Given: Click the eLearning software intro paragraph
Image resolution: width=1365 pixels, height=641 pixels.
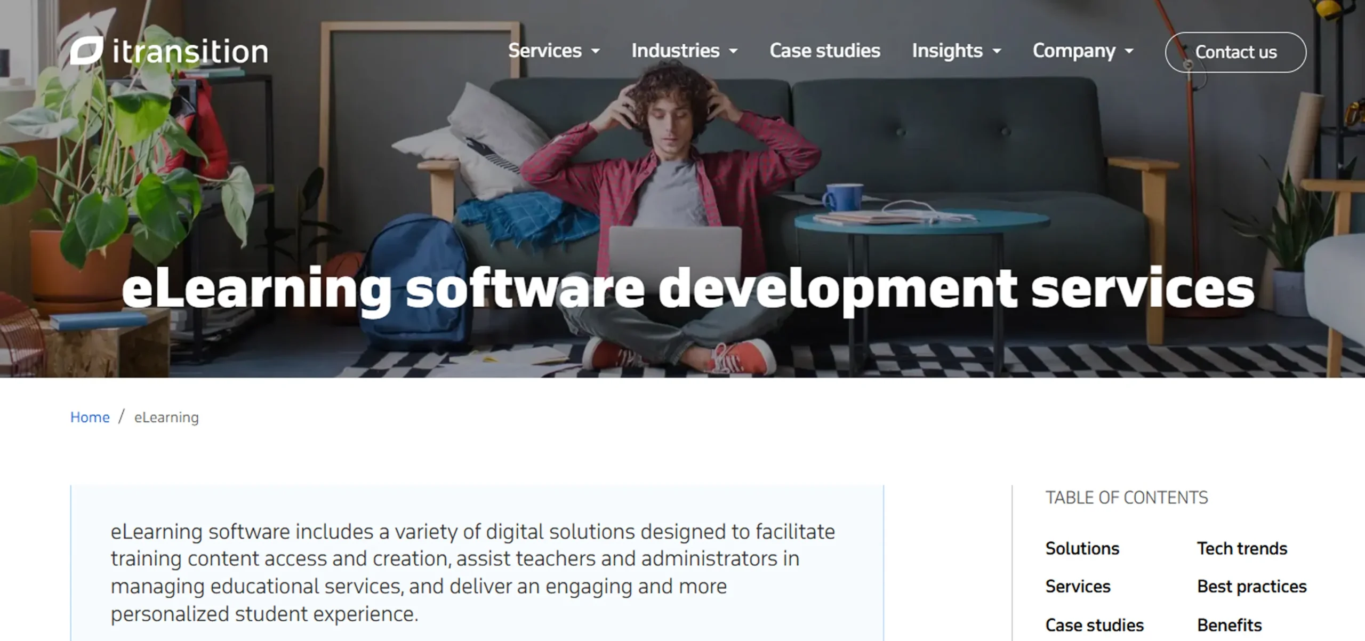Looking at the screenshot, I should (x=472, y=573).
